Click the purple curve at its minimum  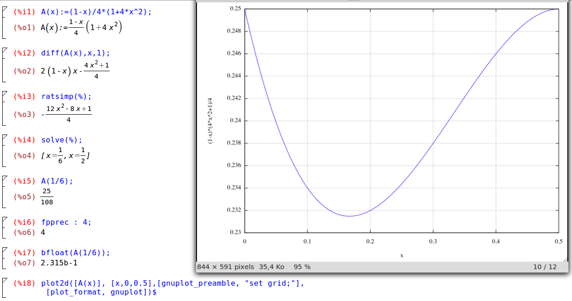(350, 216)
